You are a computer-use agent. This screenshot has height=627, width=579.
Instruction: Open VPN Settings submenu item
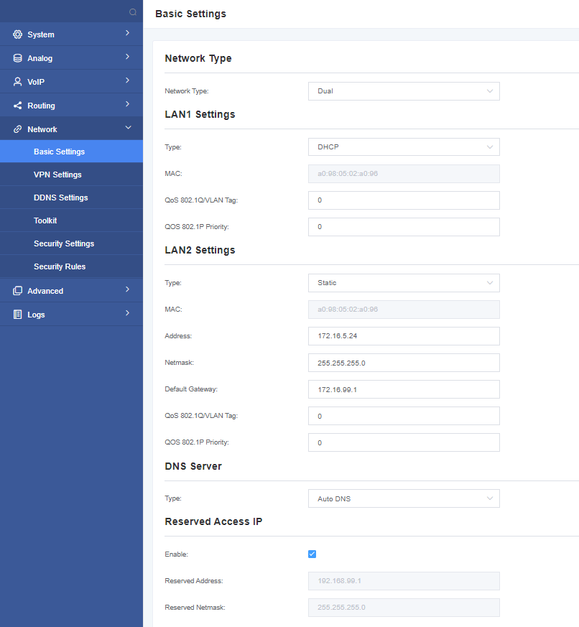tap(71, 175)
